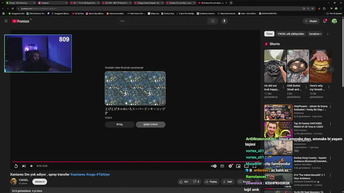Screen dimensions: 344x193
Task: Open the Chili Butter Steak Short
Action: (298, 66)
